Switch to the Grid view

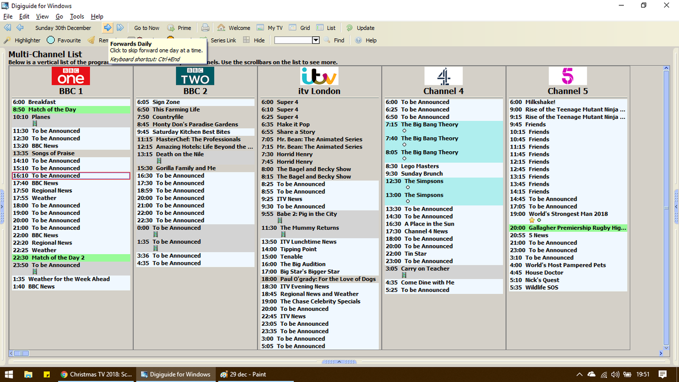tap(300, 28)
